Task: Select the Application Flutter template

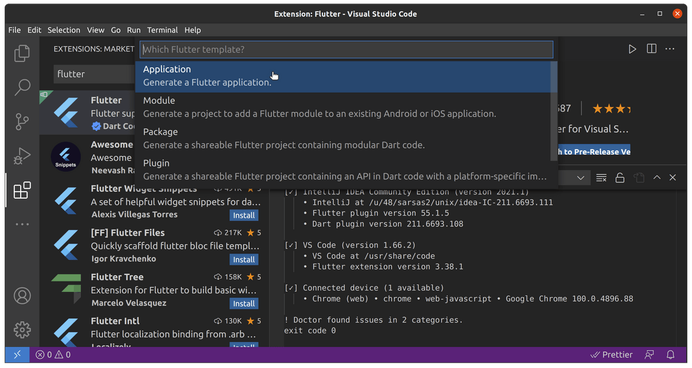Action: (343, 76)
